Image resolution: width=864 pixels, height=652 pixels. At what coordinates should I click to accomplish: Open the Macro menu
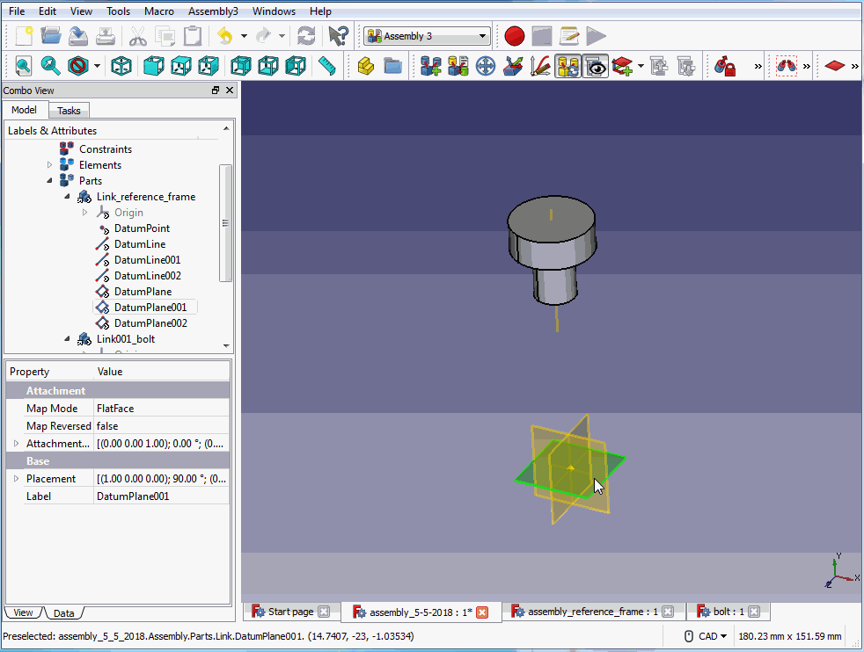coord(158,11)
